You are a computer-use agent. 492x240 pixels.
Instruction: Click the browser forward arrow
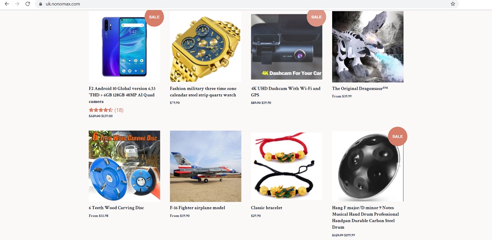point(17,4)
